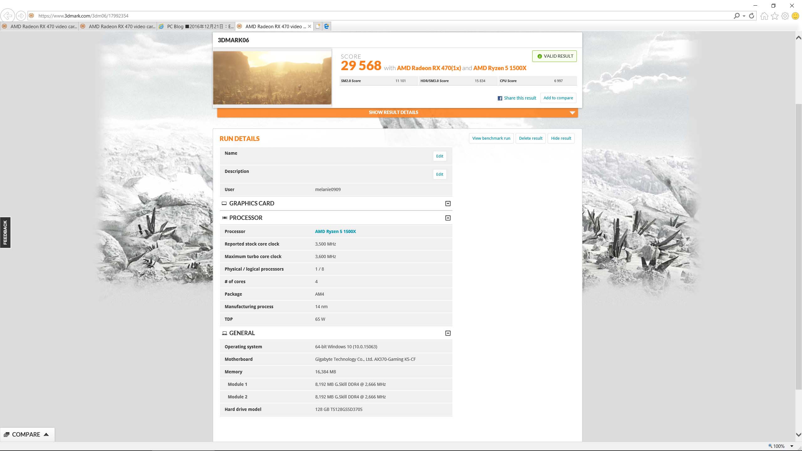
Task: Collapse the Processor section
Action: click(x=448, y=218)
